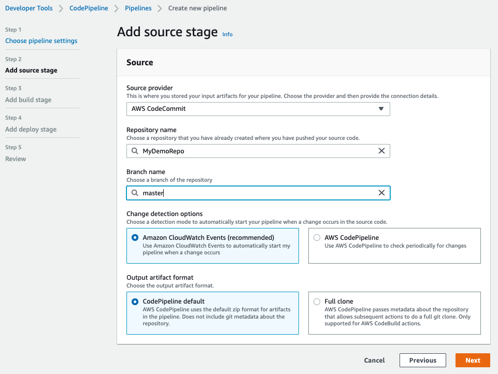The width and height of the screenshot is (498, 374).
Task: Select AWS CodePipeline change detection option
Action: point(317,238)
